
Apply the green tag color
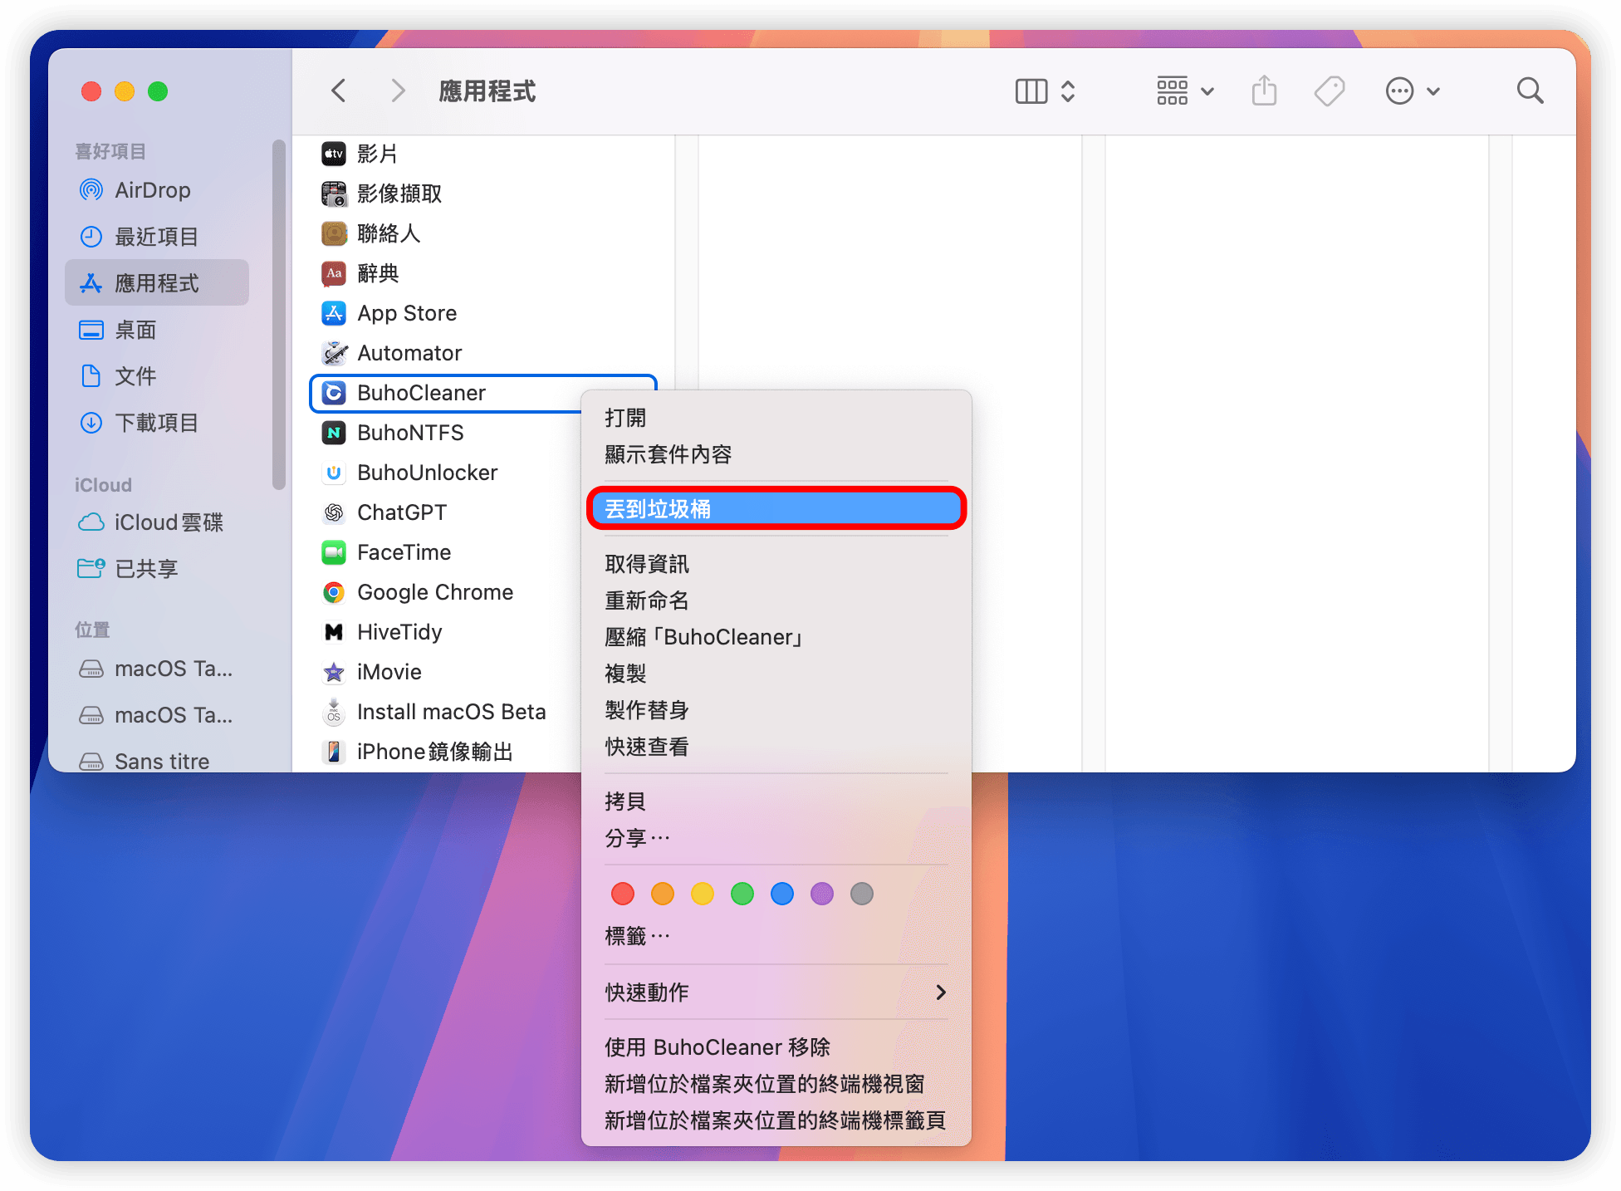click(742, 894)
